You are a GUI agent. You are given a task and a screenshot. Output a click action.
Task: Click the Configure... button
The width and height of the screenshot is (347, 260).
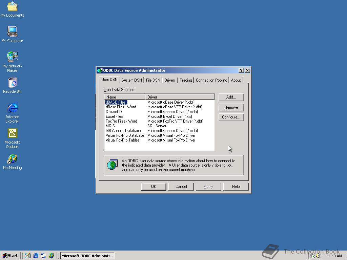(x=231, y=117)
